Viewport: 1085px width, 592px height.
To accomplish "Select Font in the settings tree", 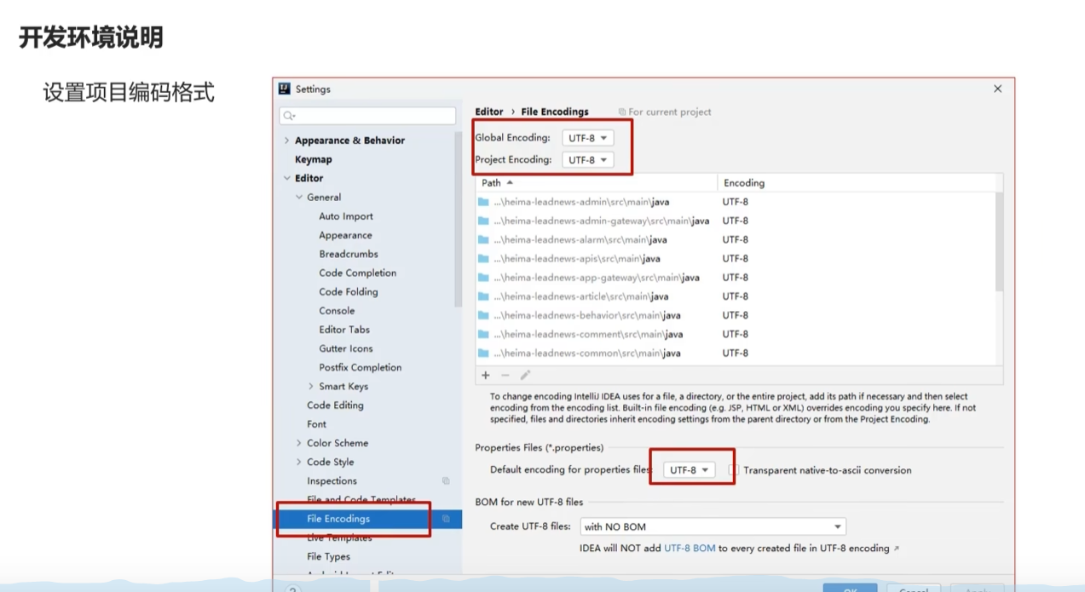I will (316, 424).
